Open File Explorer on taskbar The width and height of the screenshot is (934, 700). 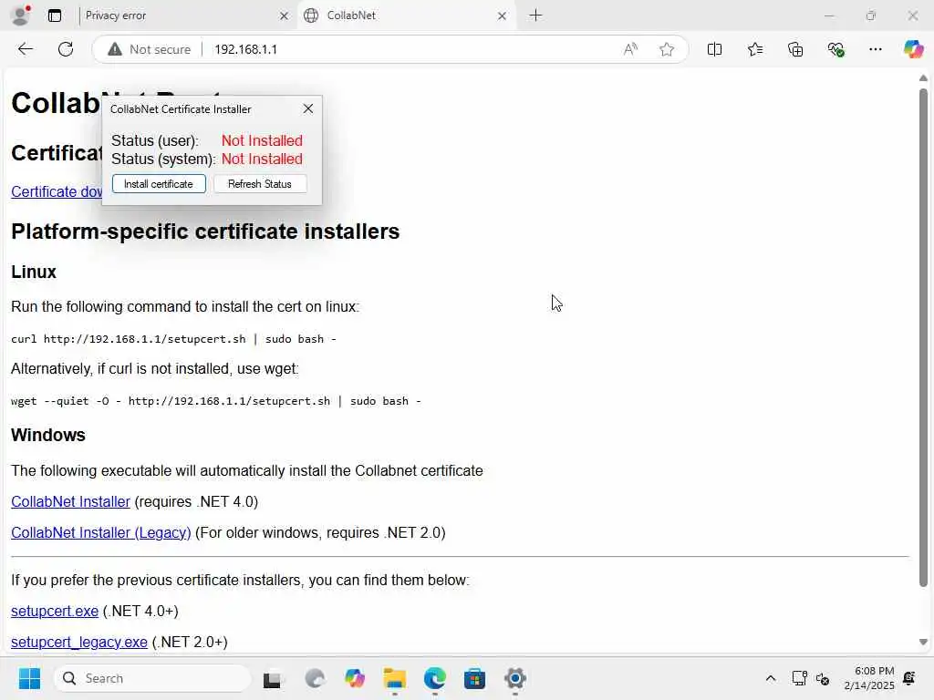coord(394,678)
